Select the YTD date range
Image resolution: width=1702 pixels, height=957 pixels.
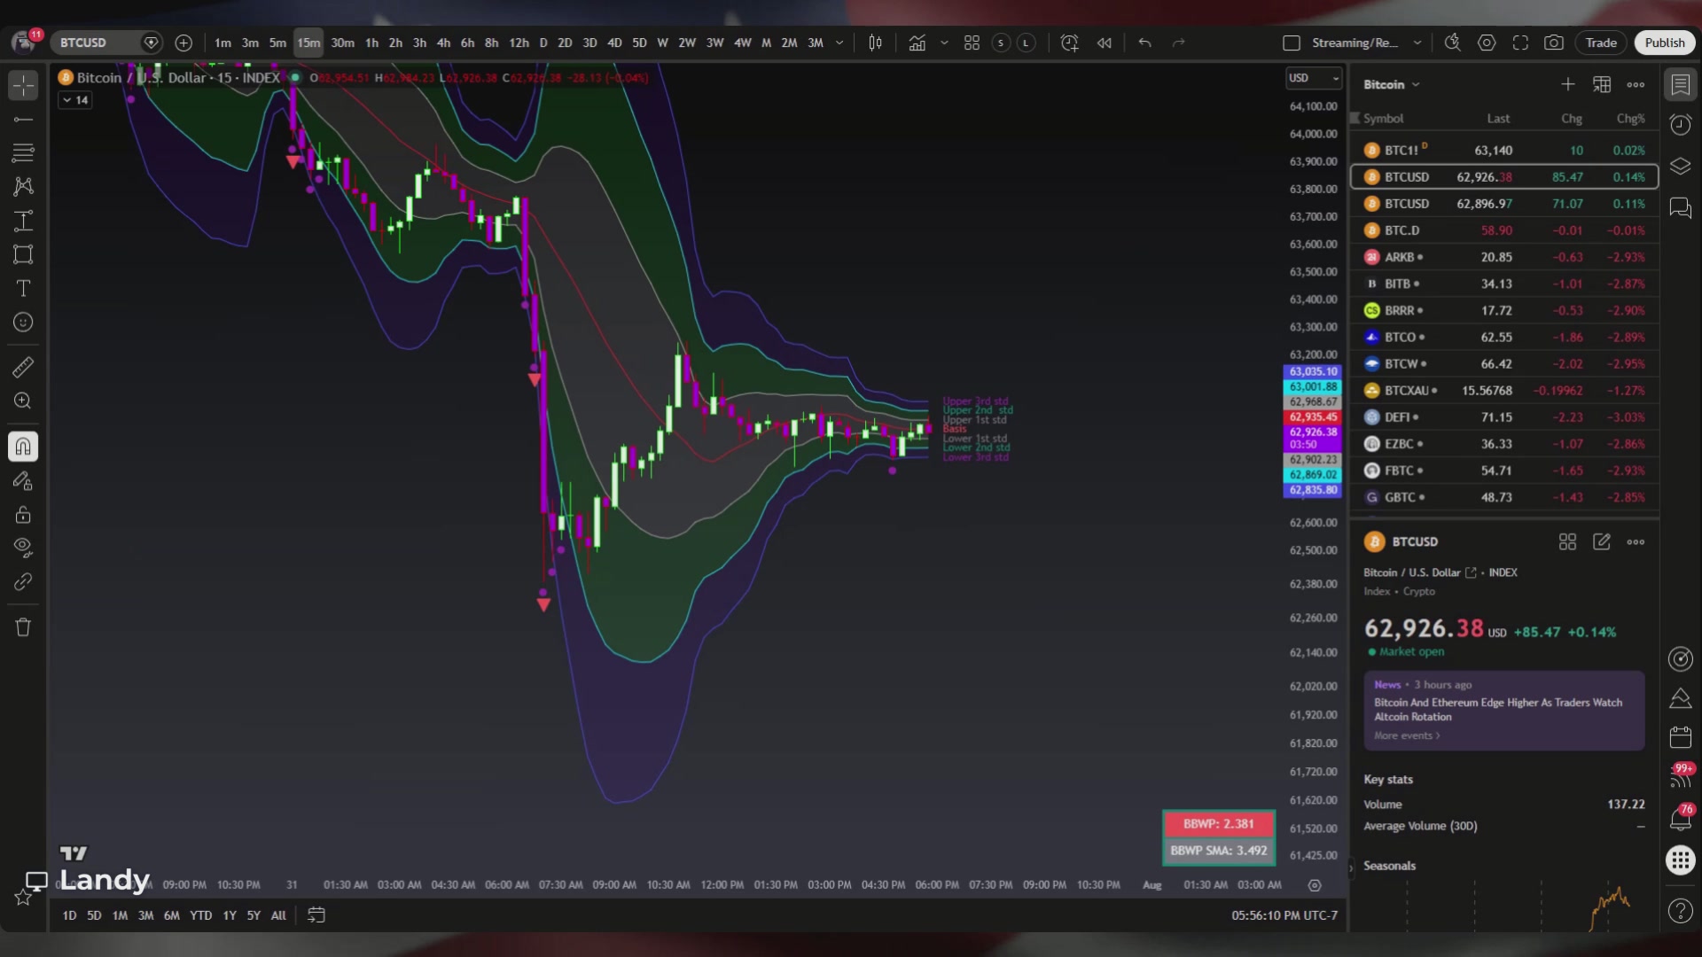coord(201,915)
